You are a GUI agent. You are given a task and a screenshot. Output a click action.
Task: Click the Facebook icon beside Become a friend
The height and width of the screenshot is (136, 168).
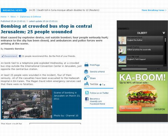[87, 99]
